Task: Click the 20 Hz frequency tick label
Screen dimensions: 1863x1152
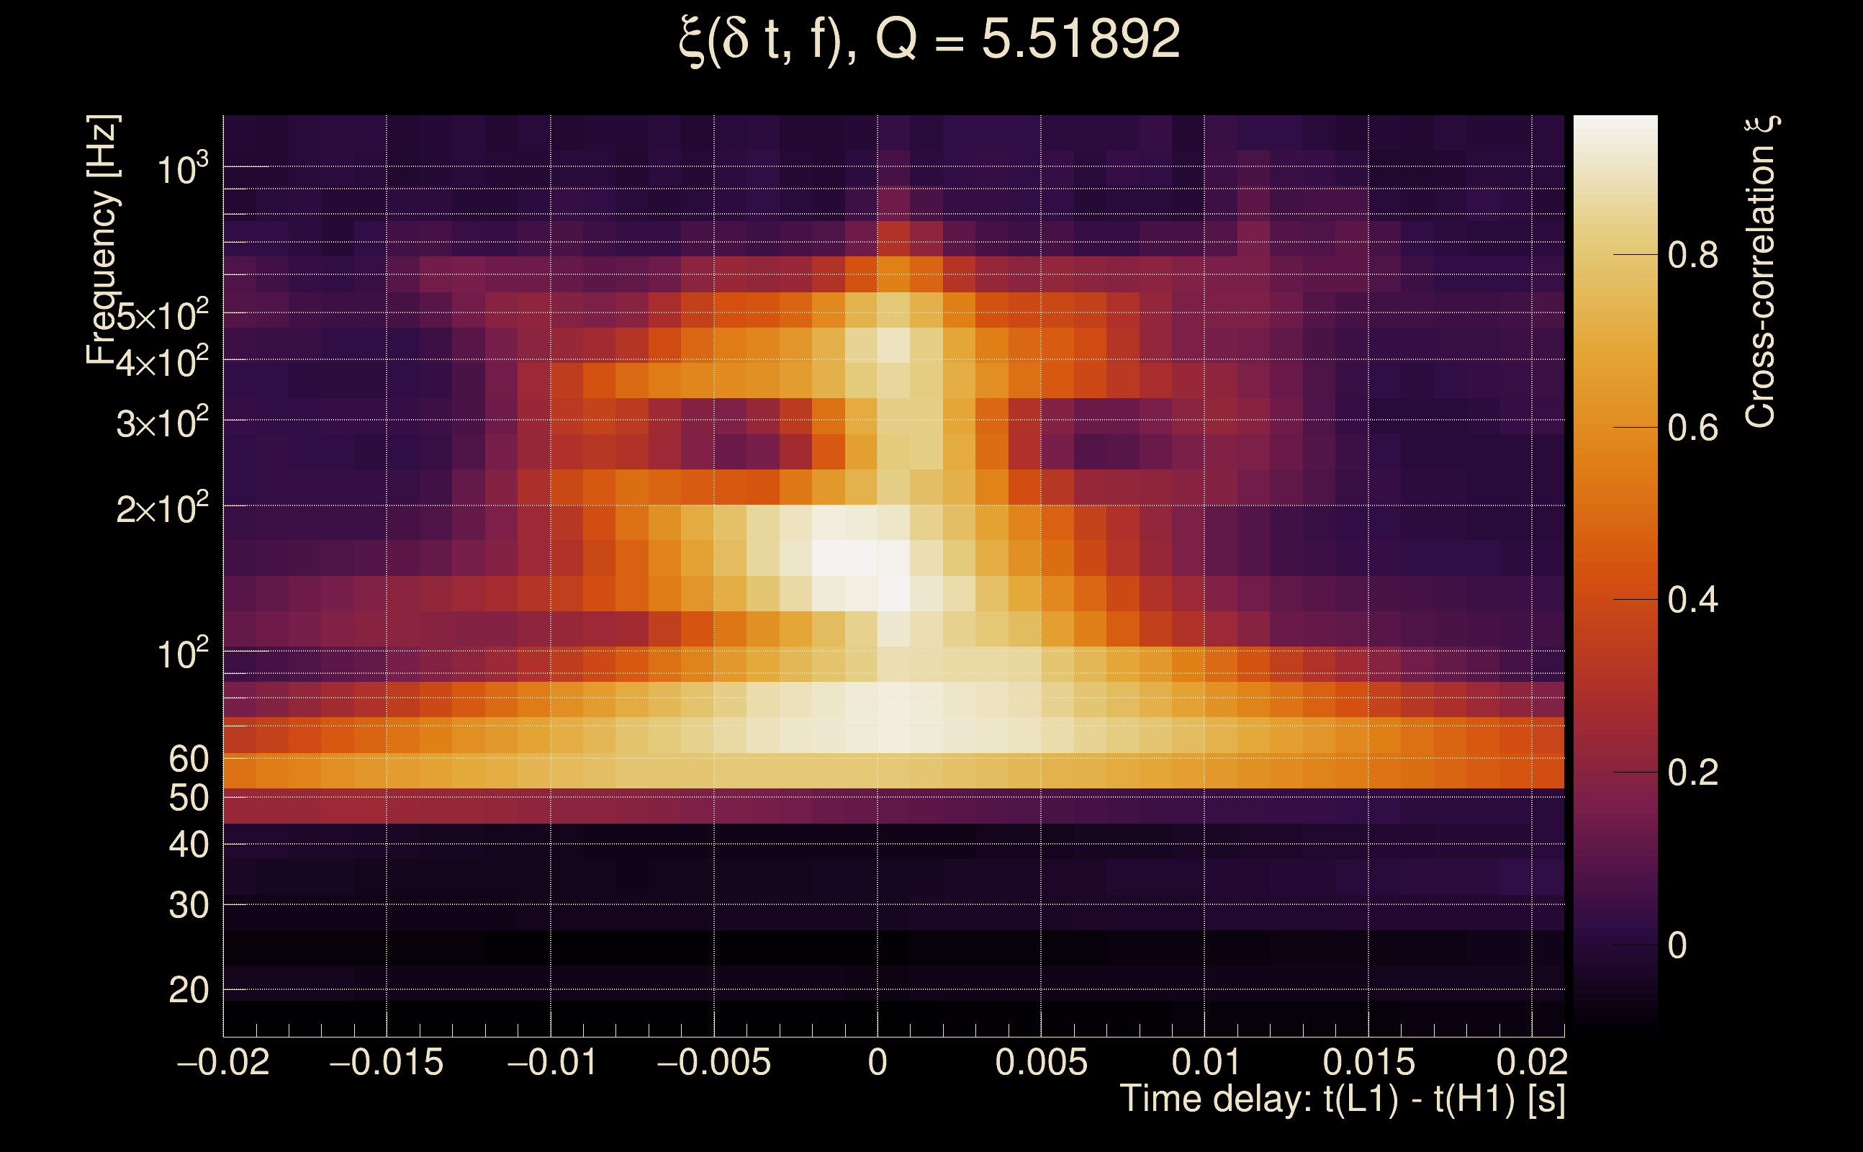Action: 188,991
